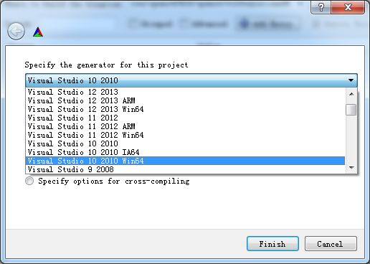
Task: Open the generator combo box dropdown arrow
Action: pyautogui.click(x=351, y=80)
